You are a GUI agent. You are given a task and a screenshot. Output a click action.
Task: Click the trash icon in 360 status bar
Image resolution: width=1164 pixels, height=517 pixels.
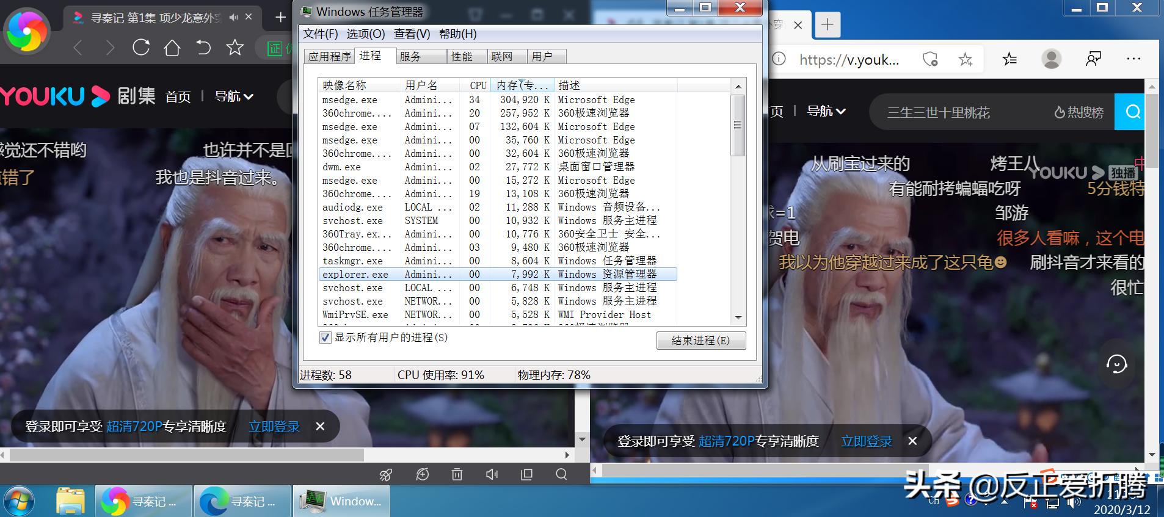457,474
